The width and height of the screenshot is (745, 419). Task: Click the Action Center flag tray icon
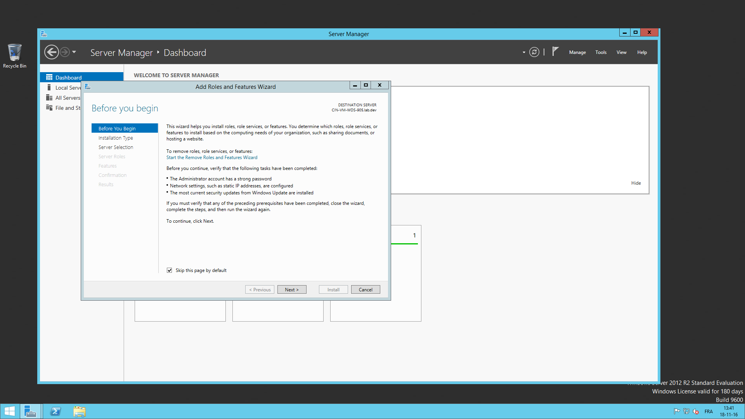[677, 411]
